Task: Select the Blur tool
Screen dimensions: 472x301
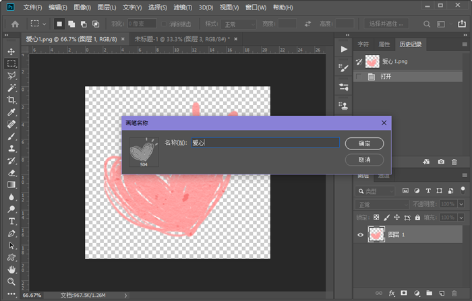Action: 11,197
